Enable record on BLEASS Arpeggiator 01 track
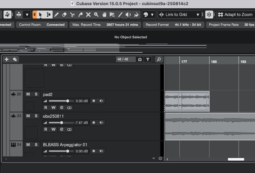 pyautogui.click(x=94, y=151)
